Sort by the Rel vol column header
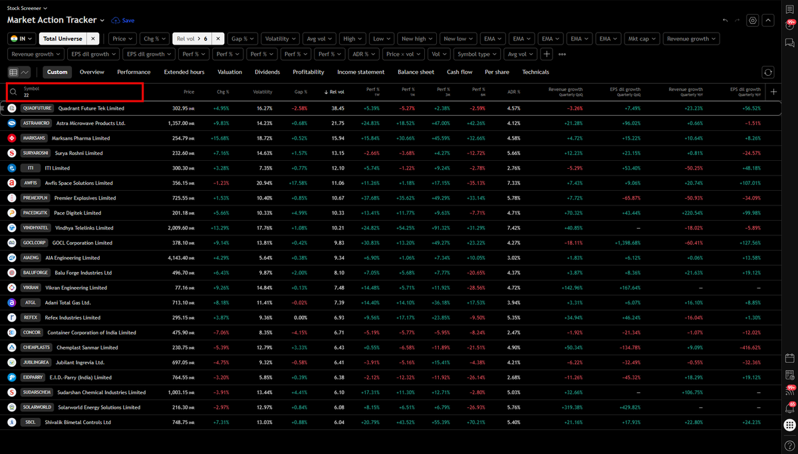This screenshot has height=454, width=798. tap(334, 92)
